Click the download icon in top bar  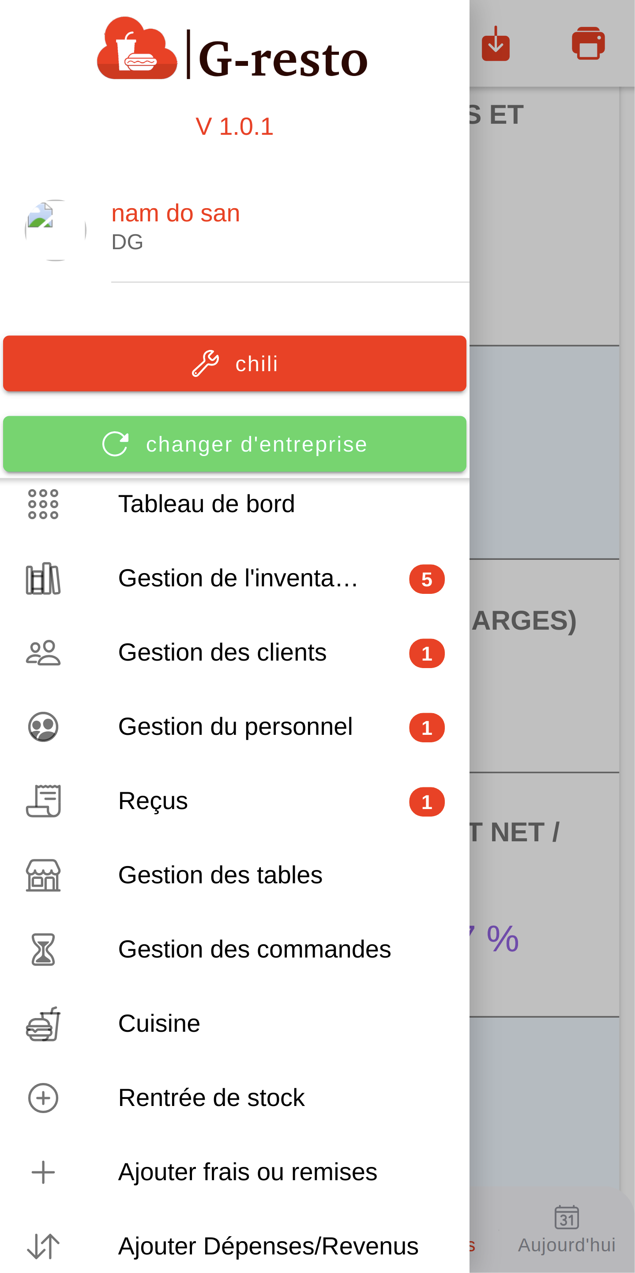(x=496, y=44)
